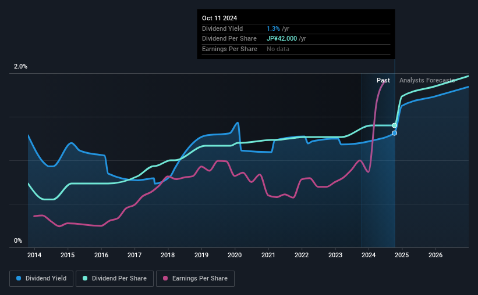
Task: Click the 2026 x-axis year label
Action: [x=435, y=255]
